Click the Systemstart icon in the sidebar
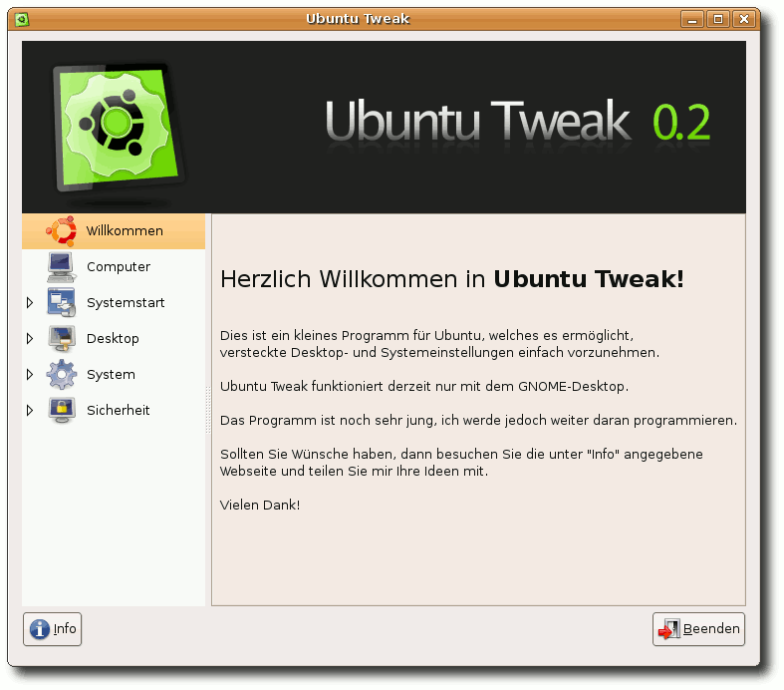This screenshot has width=784, height=690. (x=62, y=303)
